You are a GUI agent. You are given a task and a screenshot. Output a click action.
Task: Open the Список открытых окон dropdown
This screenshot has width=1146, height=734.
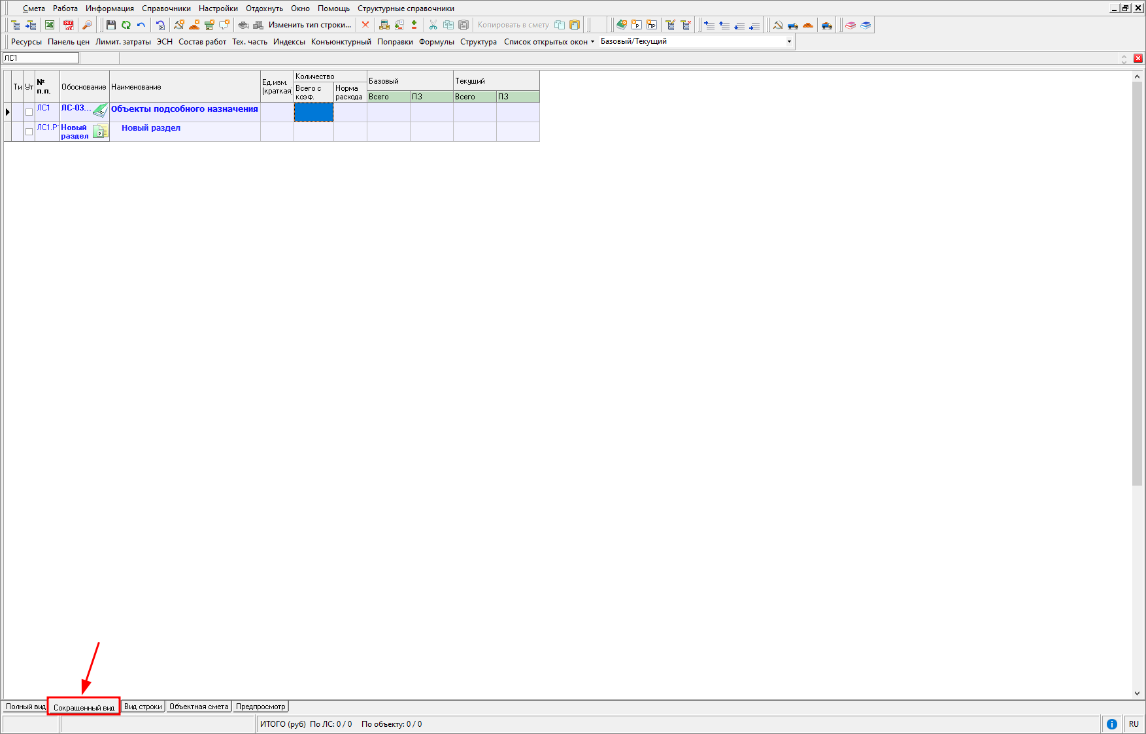click(x=549, y=42)
